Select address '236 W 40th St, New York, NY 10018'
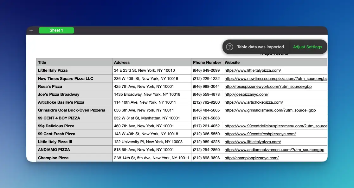 [152, 79]
